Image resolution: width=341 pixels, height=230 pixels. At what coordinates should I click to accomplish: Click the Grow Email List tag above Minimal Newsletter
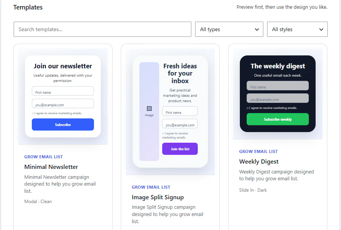click(x=44, y=157)
